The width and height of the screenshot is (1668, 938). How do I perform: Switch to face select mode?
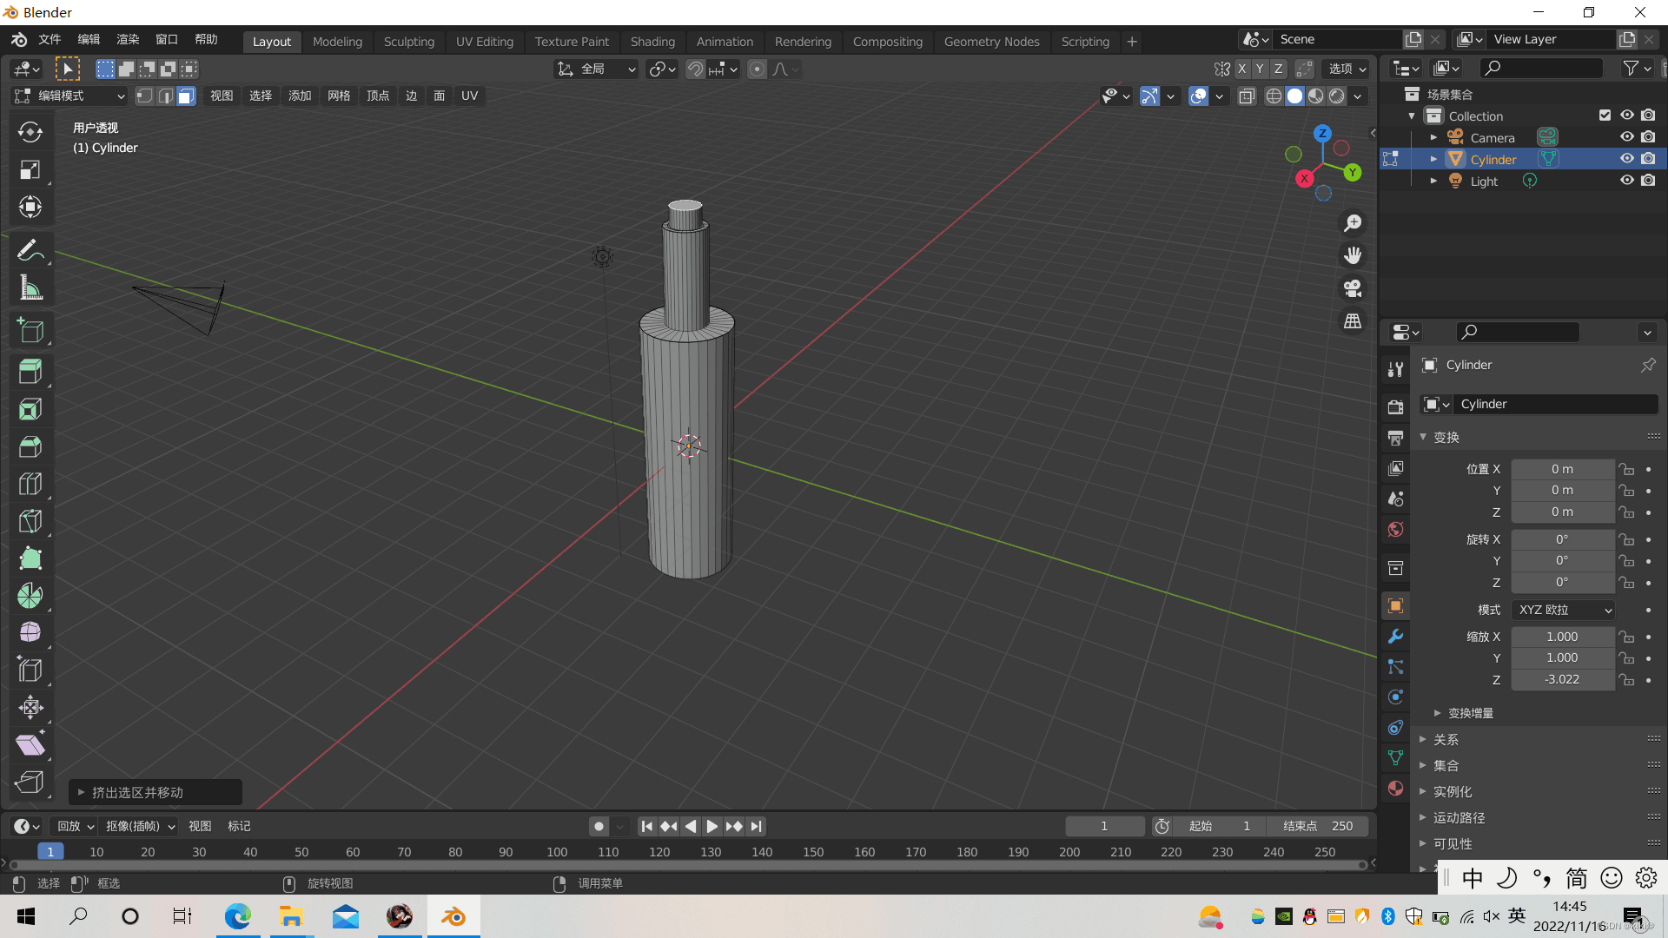pyautogui.click(x=186, y=96)
